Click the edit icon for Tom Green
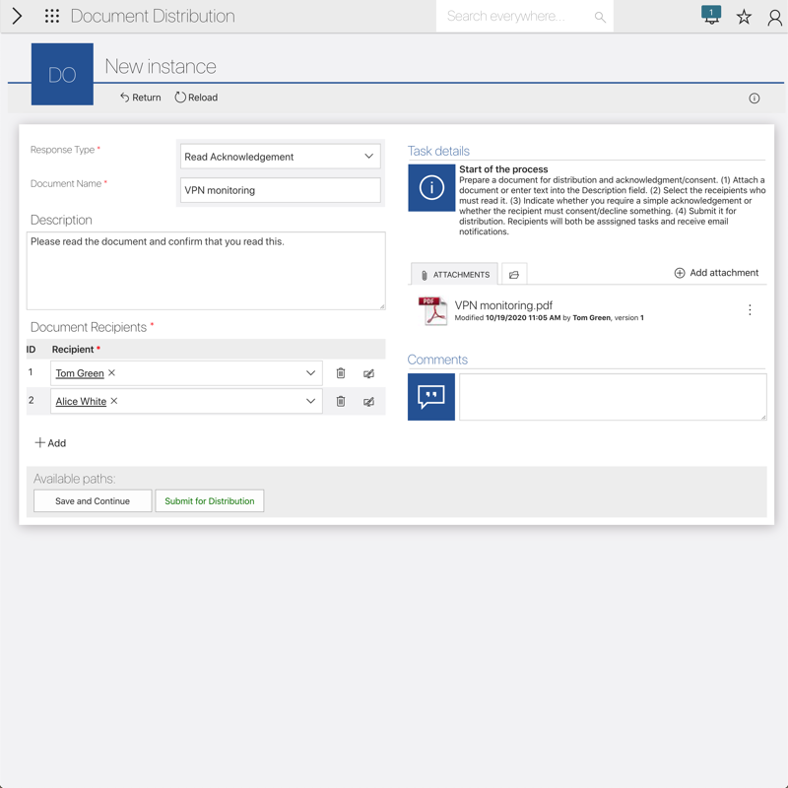 coord(368,373)
